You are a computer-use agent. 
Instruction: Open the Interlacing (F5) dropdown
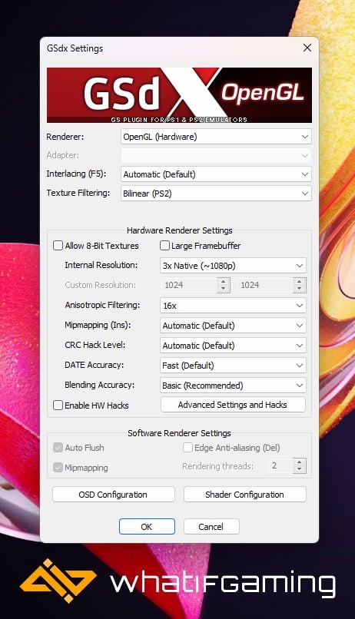[216, 174]
